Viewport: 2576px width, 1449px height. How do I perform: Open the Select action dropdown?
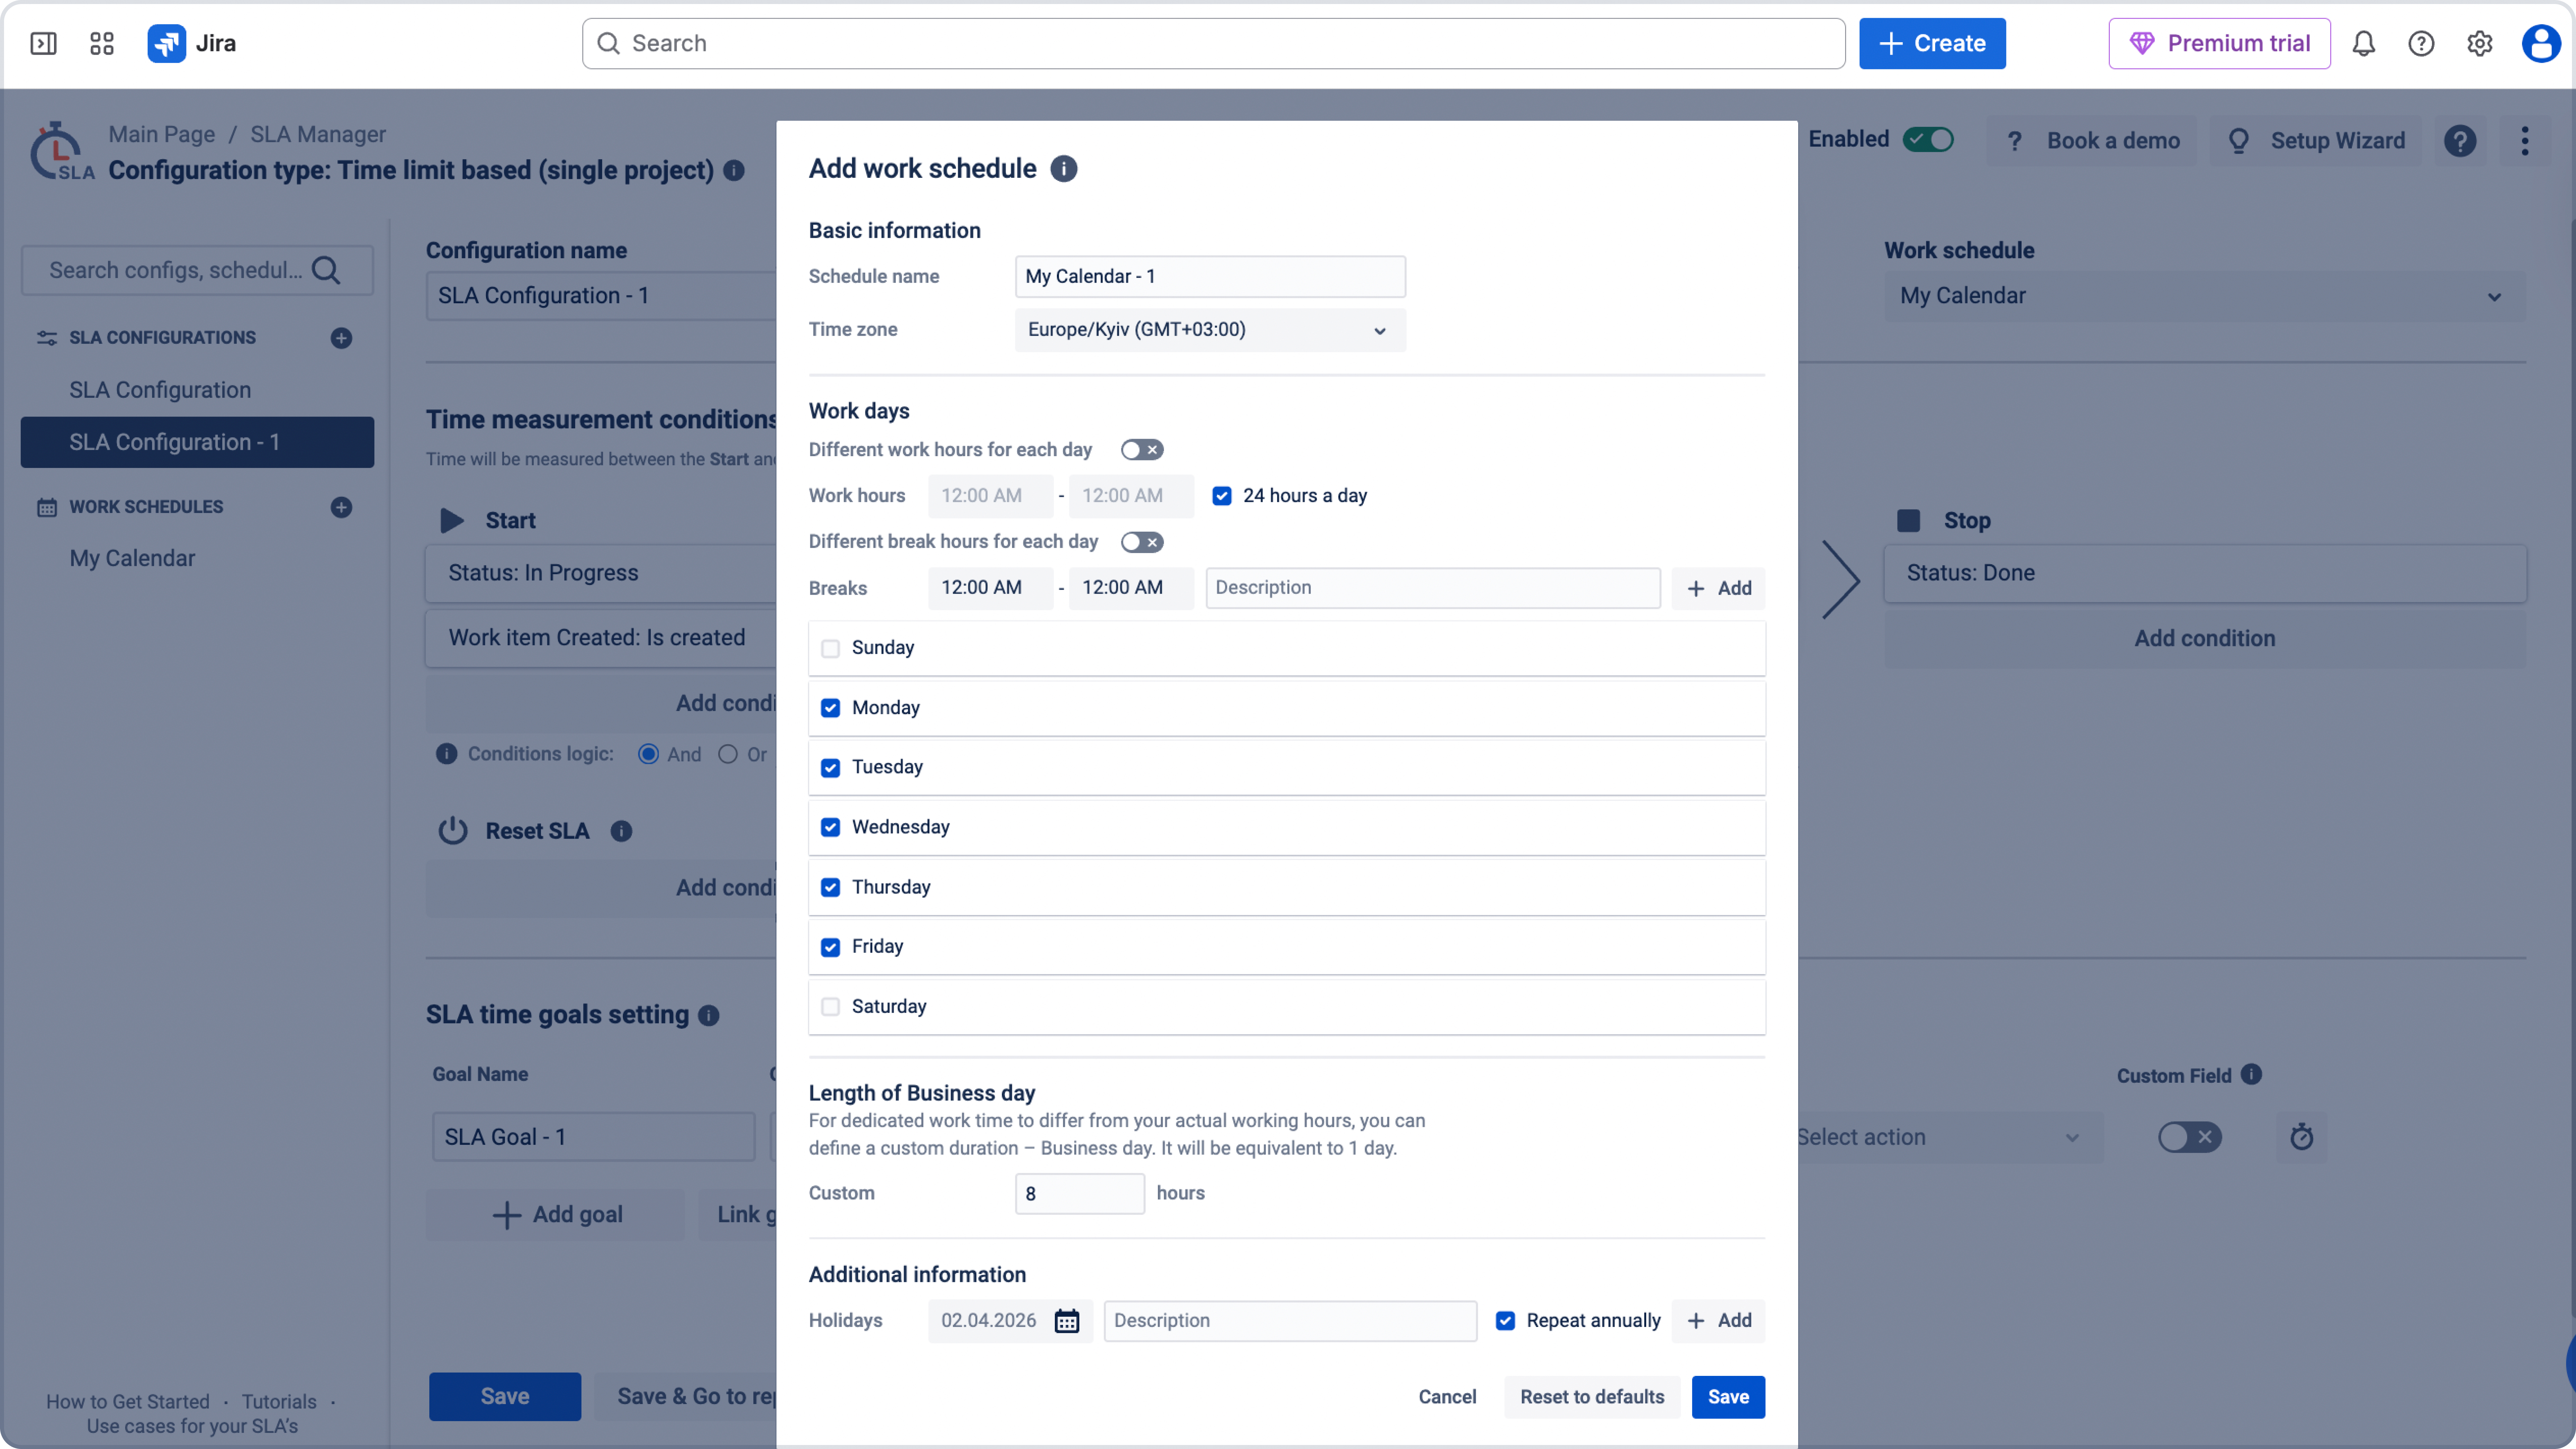1940,1137
